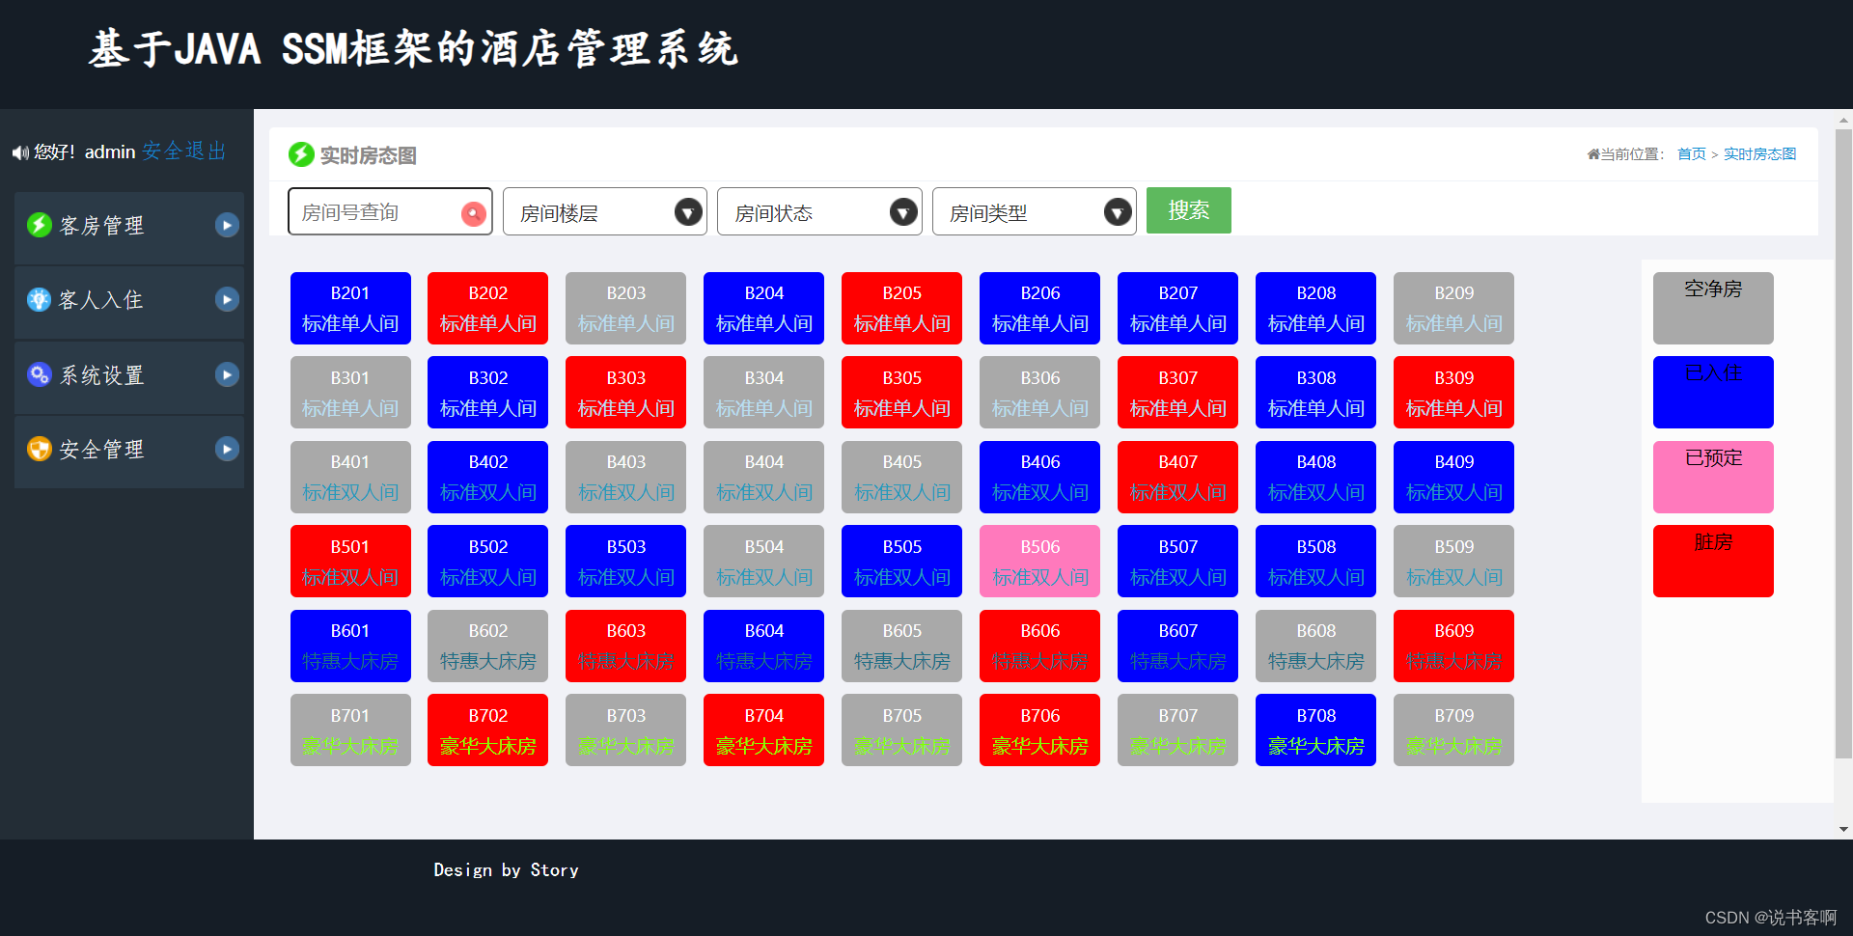1853x936 pixels.
Task: Select room B202 tile
Action: point(488,308)
